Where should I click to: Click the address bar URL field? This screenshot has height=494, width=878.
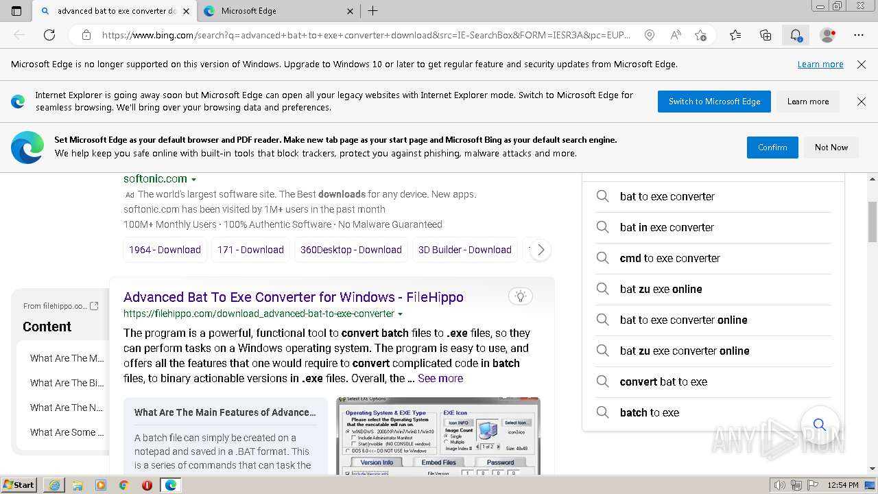pos(366,35)
